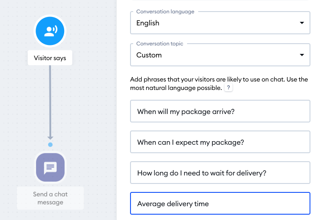Click the Add phrases instruction text
The height and width of the screenshot is (220, 322).
click(219, 84)
